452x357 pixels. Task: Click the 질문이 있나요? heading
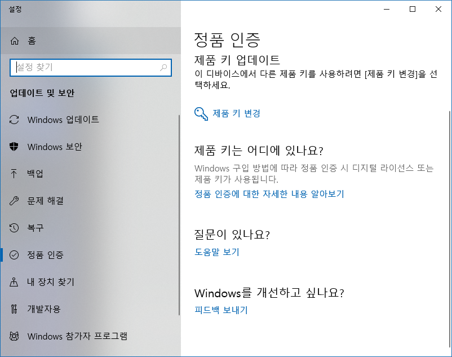(x=232, y=235)
